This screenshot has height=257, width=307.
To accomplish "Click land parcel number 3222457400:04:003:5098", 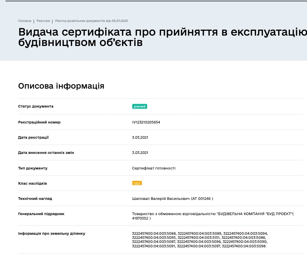I will click(244, 246).
